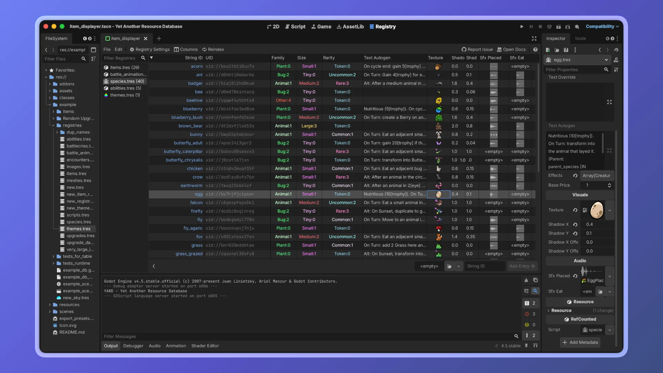The width and height of the screenshot is (663, 373).
Task: Save the resource using the floppy icon
Action: (x=566, y=50)
